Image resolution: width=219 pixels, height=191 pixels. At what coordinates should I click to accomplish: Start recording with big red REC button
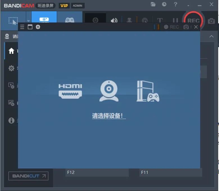pos(193,18)
